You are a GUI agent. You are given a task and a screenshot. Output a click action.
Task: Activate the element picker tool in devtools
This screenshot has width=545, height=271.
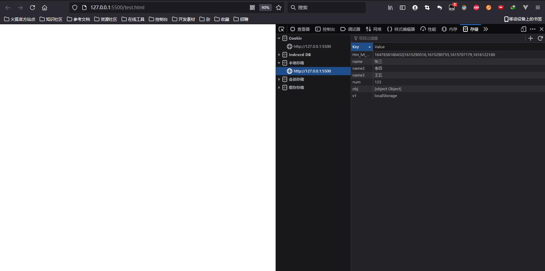281,29
